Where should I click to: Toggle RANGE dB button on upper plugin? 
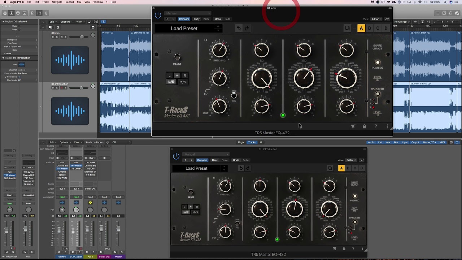coord(378,94)
